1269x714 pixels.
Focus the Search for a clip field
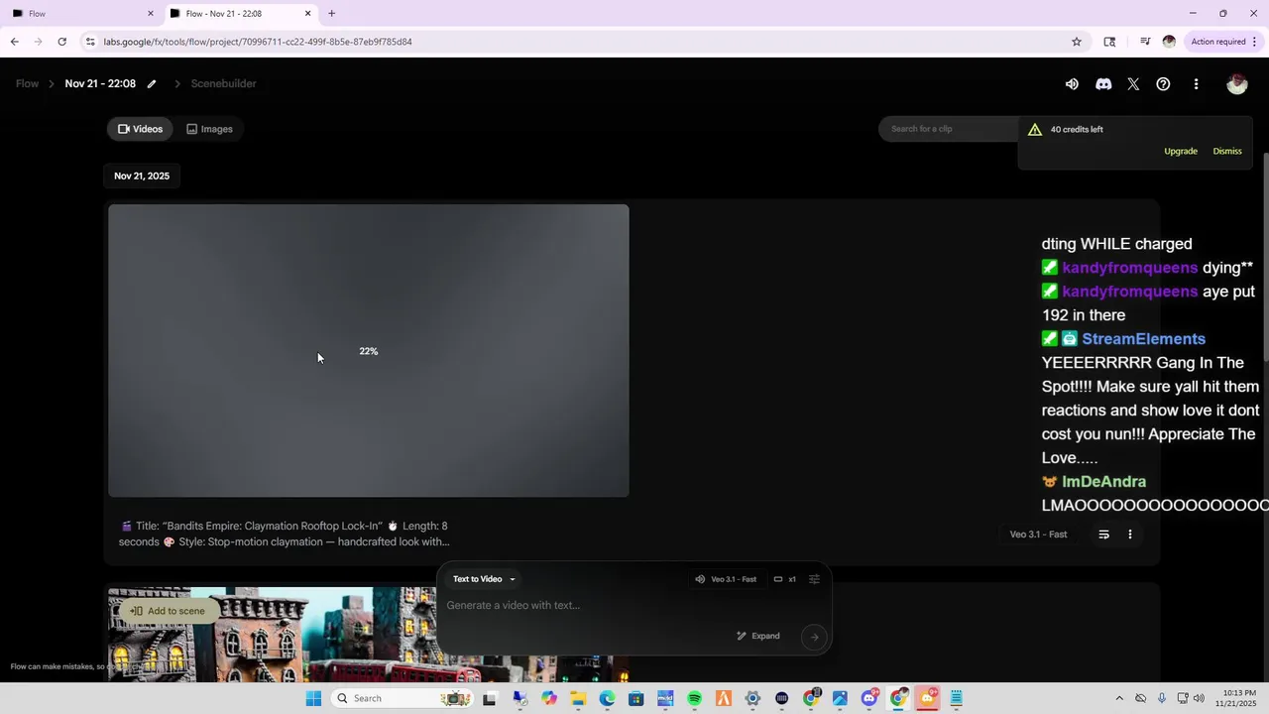pyautogui.click(x=947, y=130)
